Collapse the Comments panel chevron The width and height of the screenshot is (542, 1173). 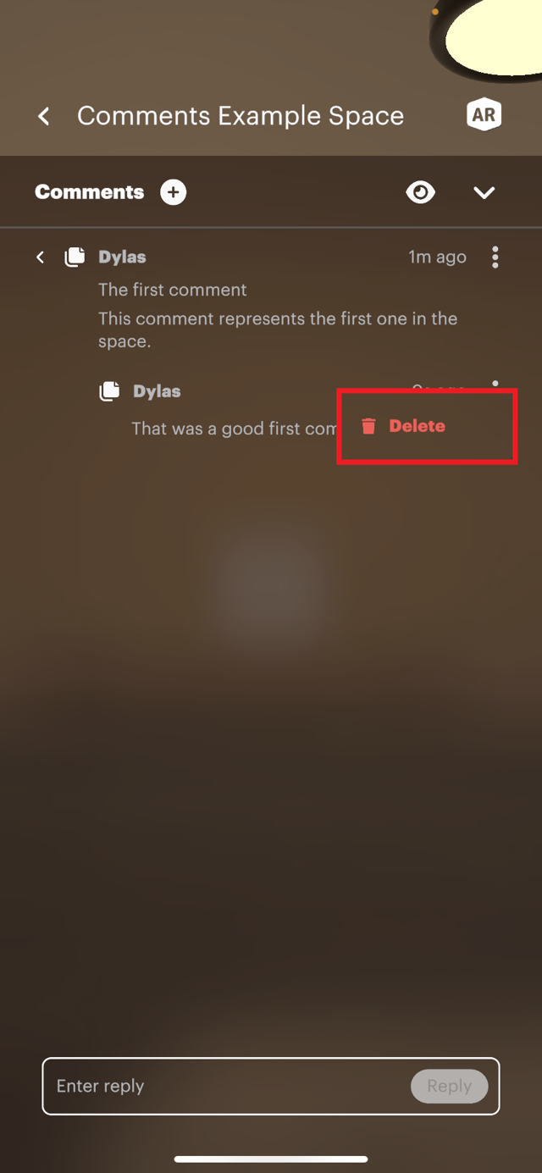pos(484,193)
